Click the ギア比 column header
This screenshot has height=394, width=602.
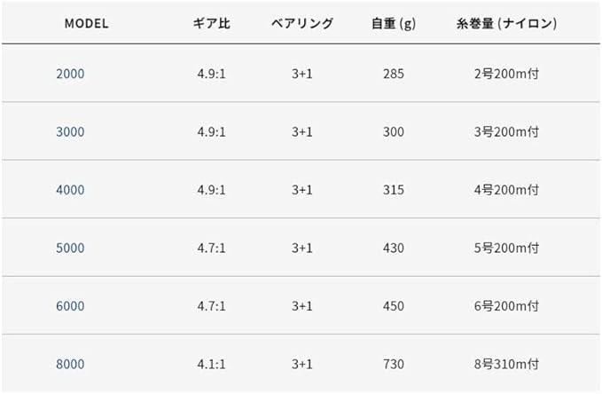pos(211,23)
